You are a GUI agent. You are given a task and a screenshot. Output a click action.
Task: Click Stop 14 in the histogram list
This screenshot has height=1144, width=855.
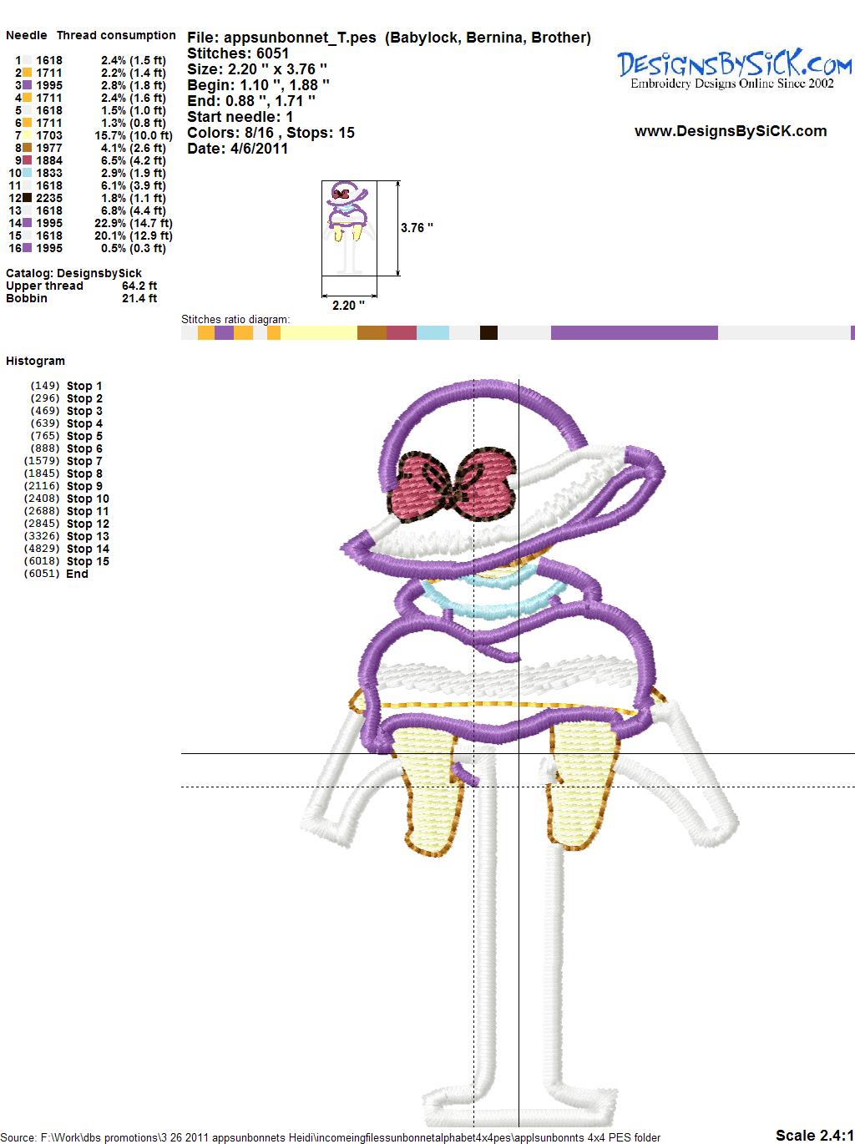pos(88,549)
